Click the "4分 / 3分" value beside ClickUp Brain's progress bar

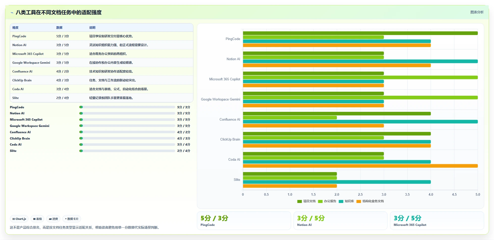point(184,138)
